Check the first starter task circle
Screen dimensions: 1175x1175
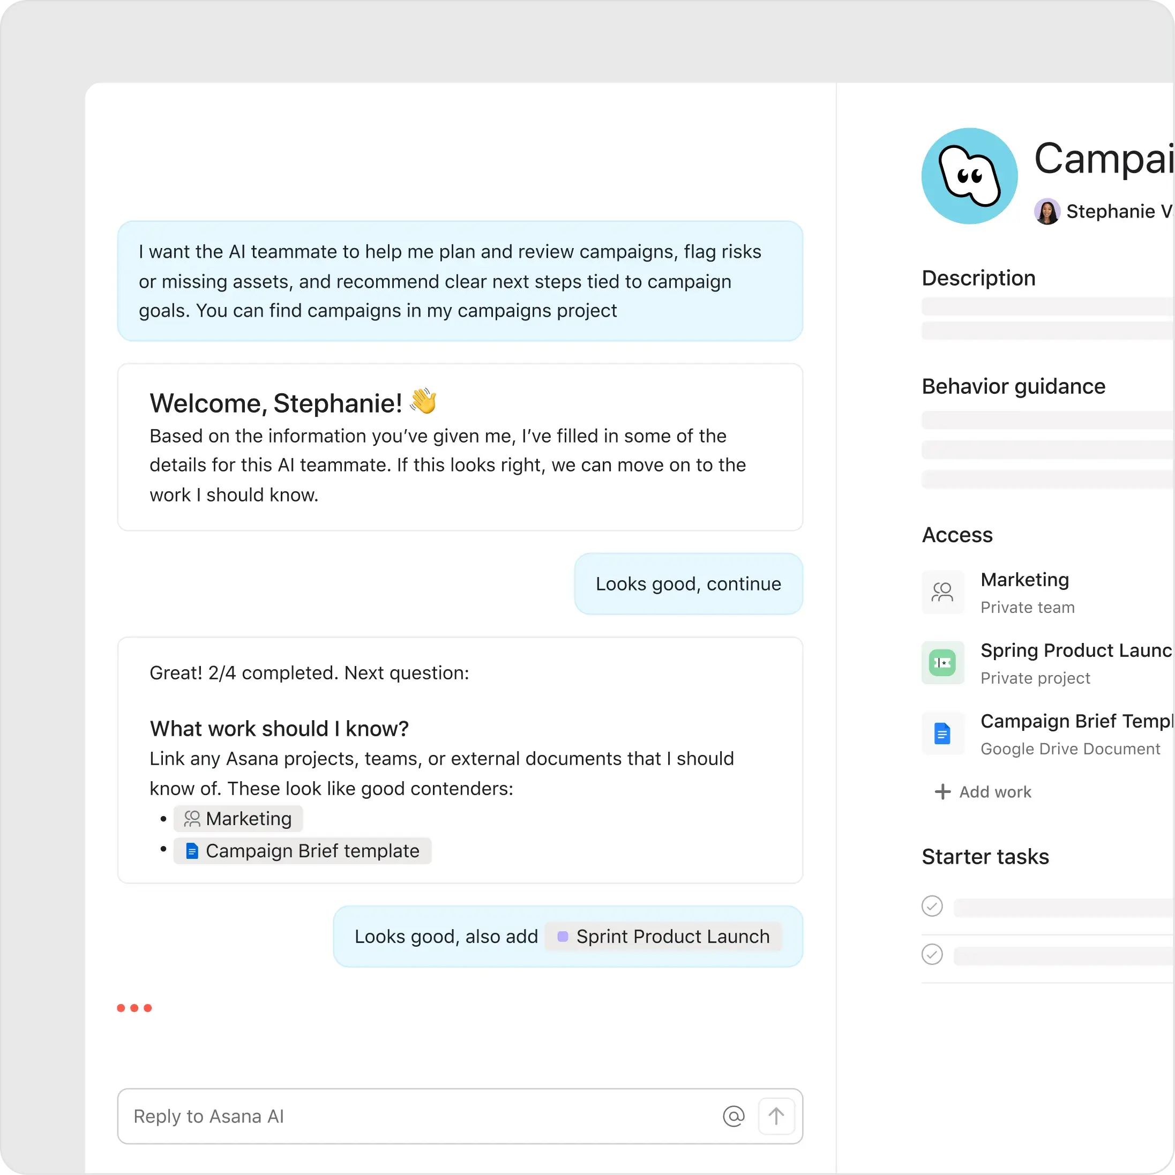(x=932, y=906)
